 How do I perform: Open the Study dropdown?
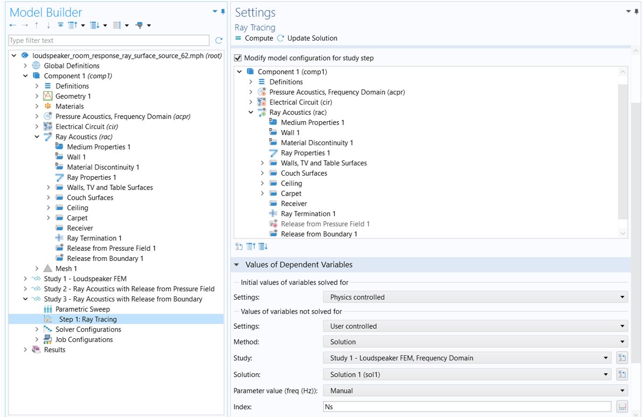coord(467,358)
